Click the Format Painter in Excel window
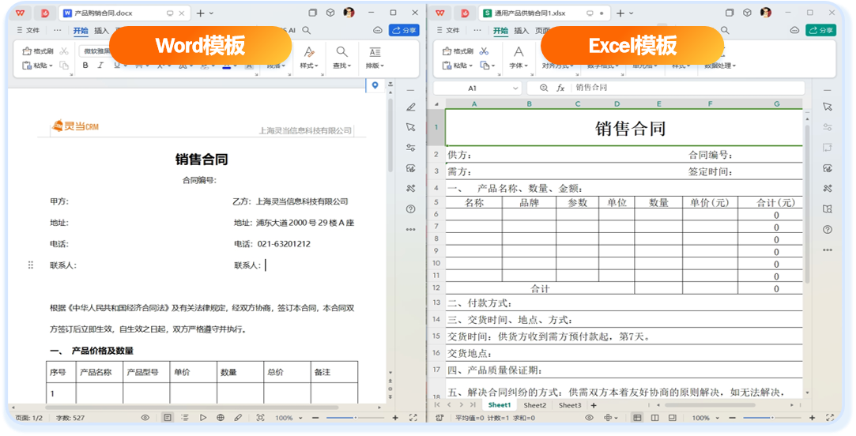This screenshot has height=436, width=856. [458, 51]
